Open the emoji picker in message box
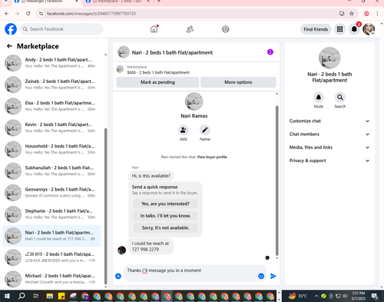Viewport: 384px width, 302px height. (x=261, y=276)
